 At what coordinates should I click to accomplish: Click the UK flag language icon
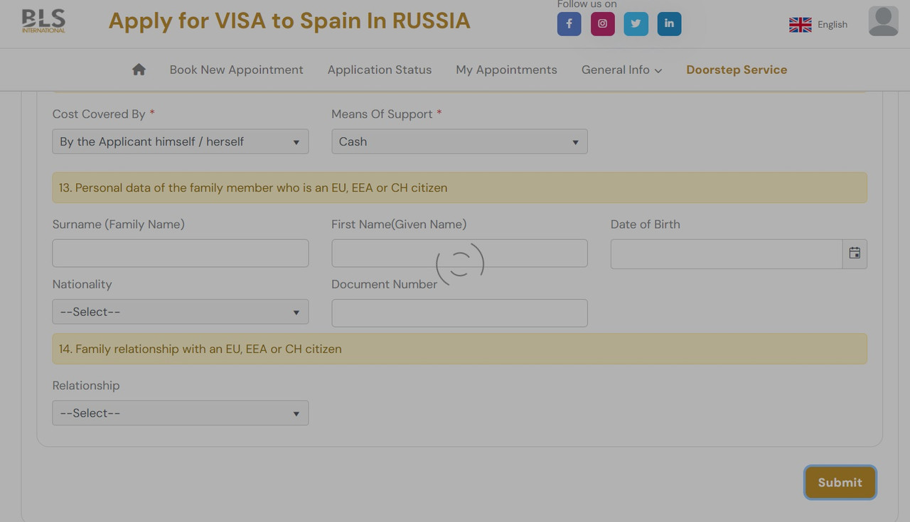(x=801, y=25)
